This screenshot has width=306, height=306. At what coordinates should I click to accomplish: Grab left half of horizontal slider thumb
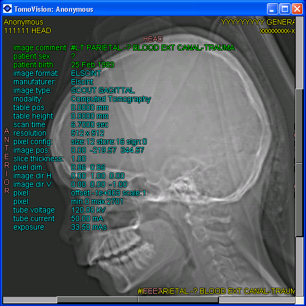click(x=97, y=300)
